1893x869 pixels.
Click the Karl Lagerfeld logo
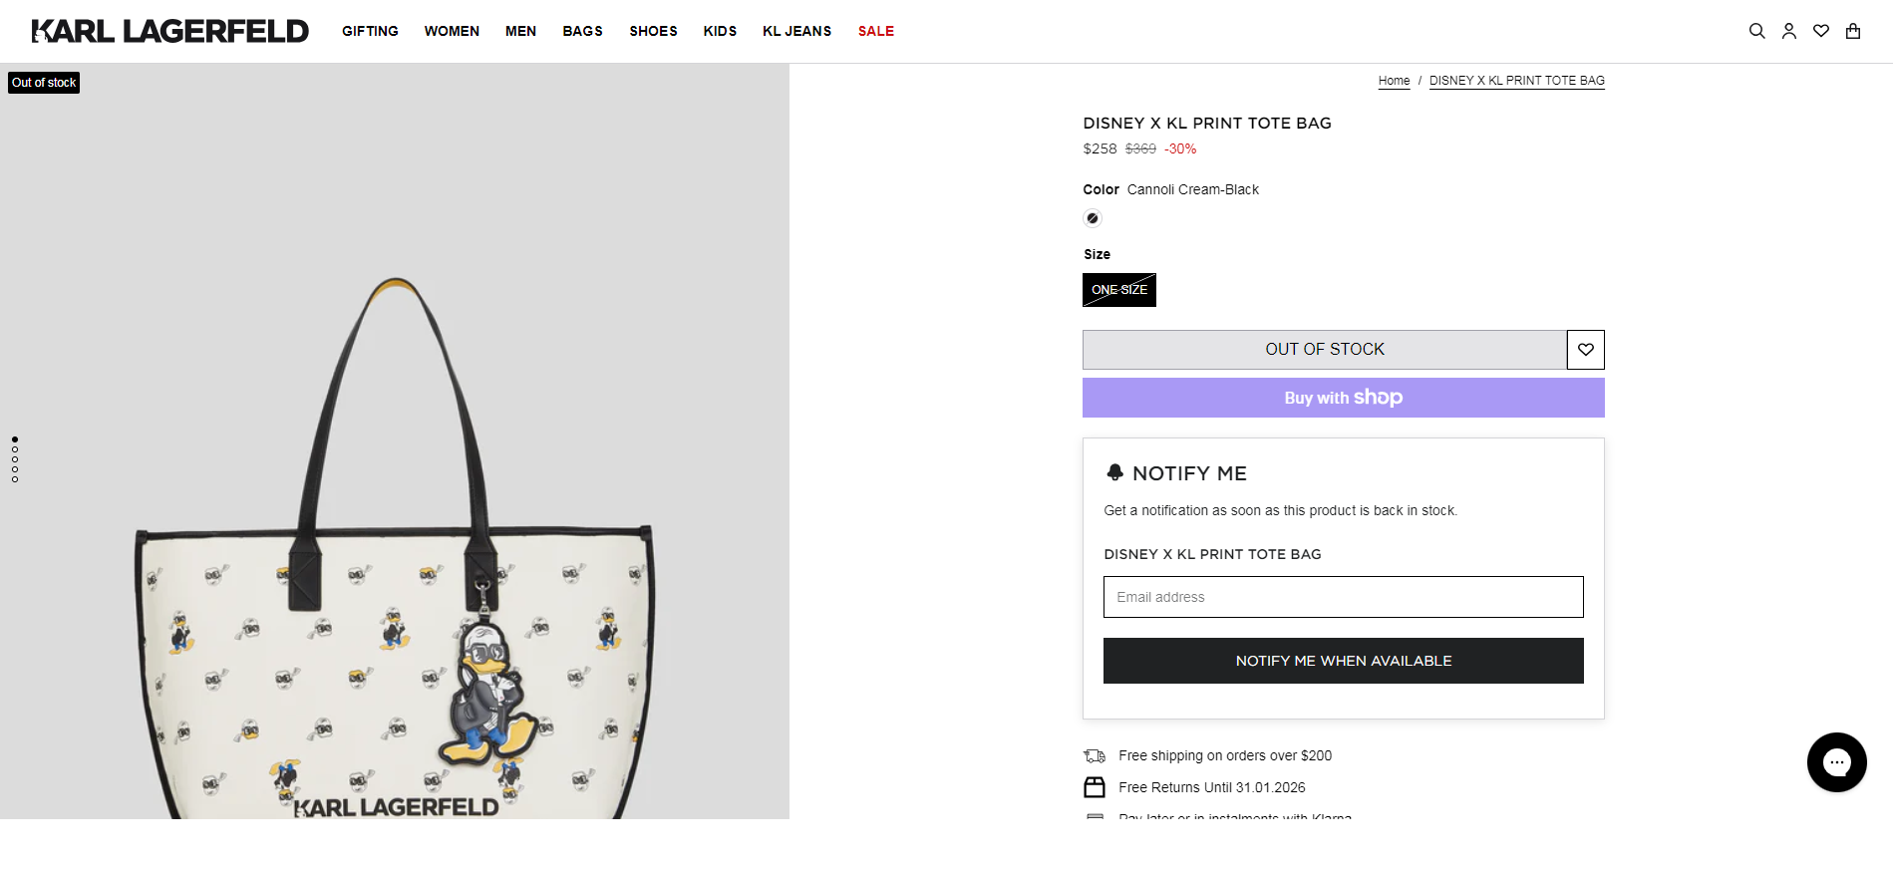170,31
